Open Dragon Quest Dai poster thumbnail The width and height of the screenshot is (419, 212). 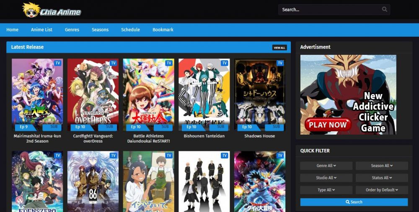tap(260, 181)
